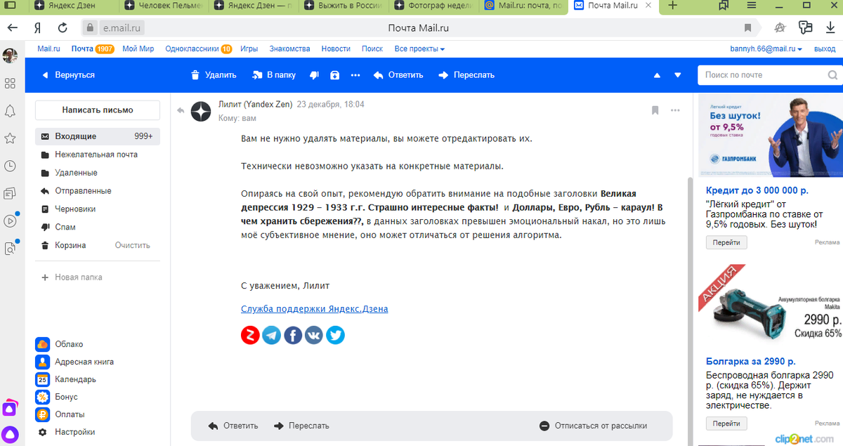The height and width of the screenshot is (446, 843).
Task: Reload the page with the browser refresh icon
Action: [x=63, y=28]
